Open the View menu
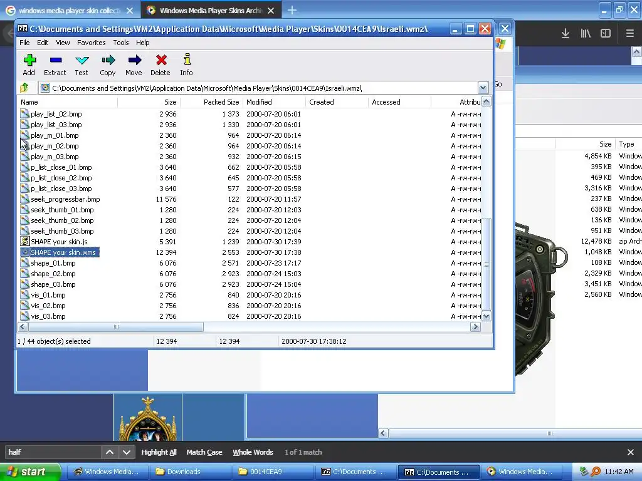Viewport: 642px width, 481px height. 63,43
